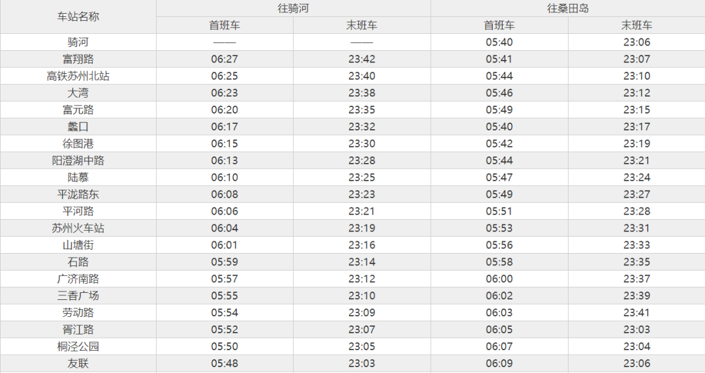Select 05:48 in the 友联 row
705x373 pixels.
pyautogui.click(x=225, y=364)
